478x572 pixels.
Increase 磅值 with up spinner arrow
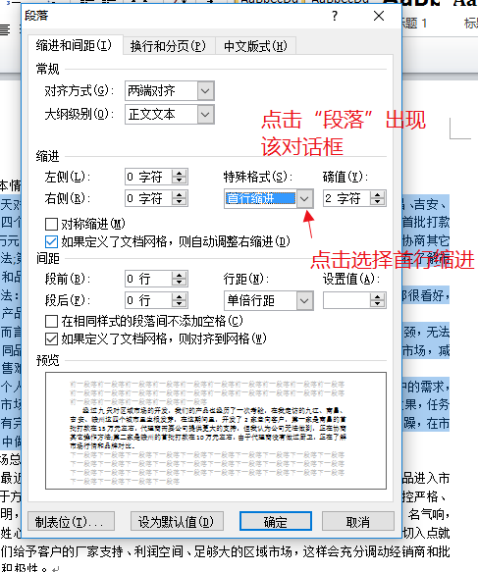(x=377, y=195)
